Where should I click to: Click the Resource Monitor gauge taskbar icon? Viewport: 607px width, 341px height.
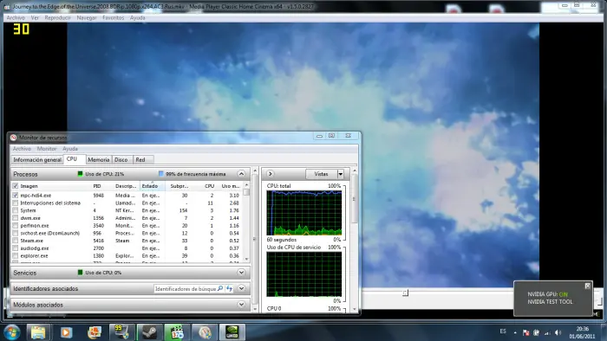tap(205, 332)
